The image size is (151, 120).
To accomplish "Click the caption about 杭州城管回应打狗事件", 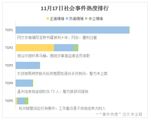I will pyautogui.click(x=62, y=108).
